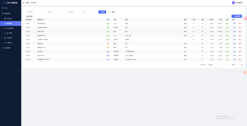Open the 10条/页 page size dropdown

pos(213,65)
